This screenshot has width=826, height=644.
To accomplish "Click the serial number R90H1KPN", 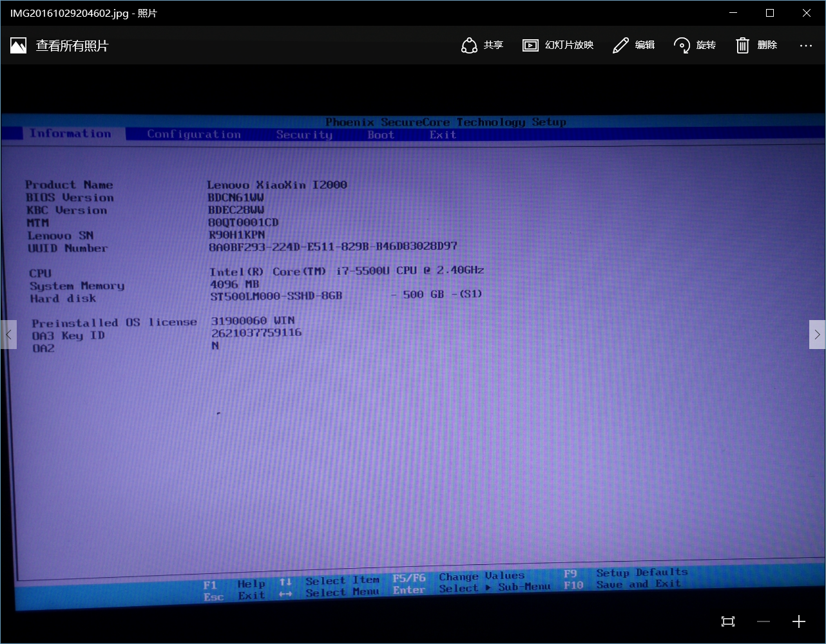I will coord(237,234).
